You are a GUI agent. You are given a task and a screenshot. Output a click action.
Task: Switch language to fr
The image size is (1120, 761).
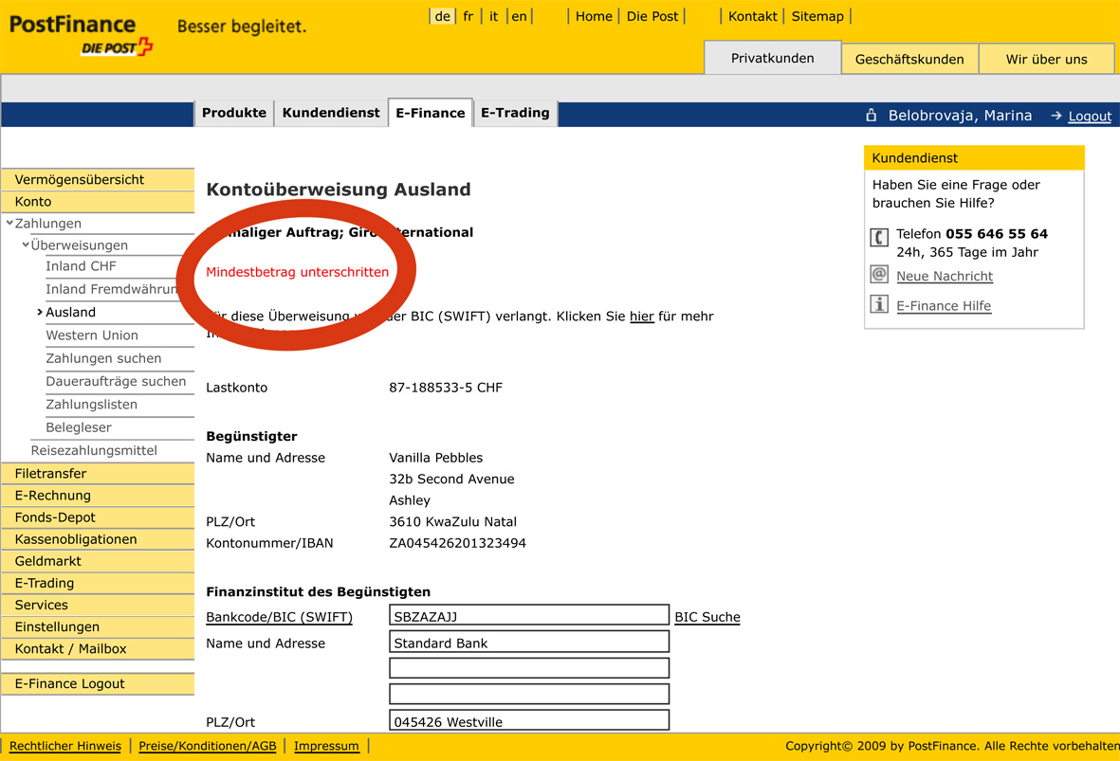click(x=468, y=16)
